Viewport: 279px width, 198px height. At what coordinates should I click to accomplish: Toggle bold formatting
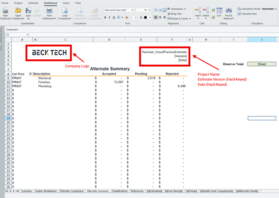click(x=105, y=18)
